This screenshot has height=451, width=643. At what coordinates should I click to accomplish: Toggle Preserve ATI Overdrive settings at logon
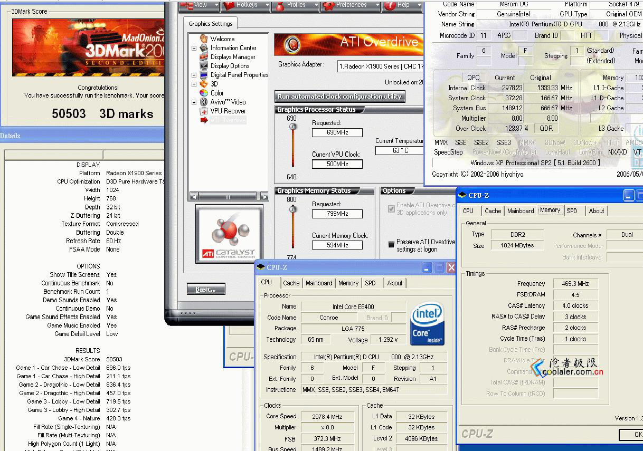391,244
